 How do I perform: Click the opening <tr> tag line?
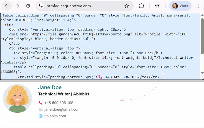coord(9,25)
